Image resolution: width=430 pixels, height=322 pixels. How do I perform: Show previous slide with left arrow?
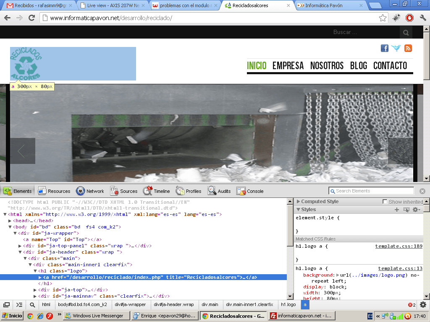(x=23, y=151)
